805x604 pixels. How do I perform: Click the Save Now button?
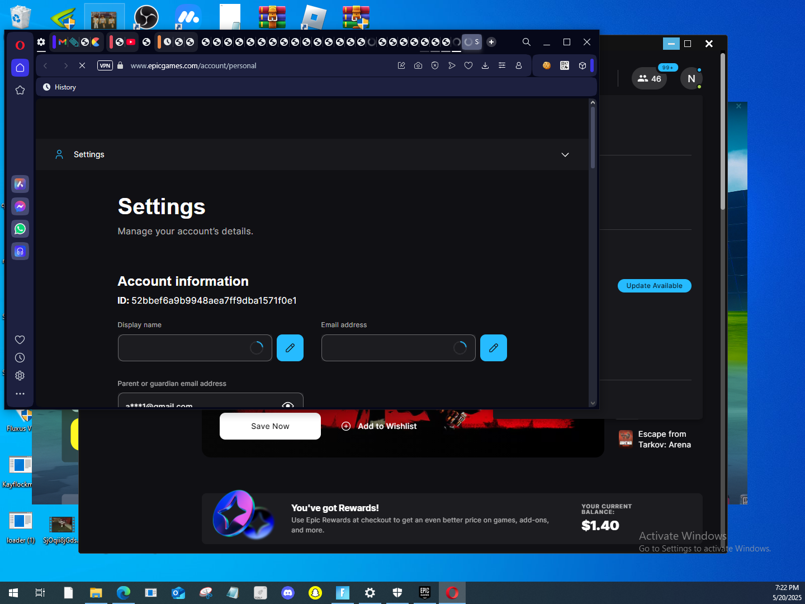click(x=270, y=426)
